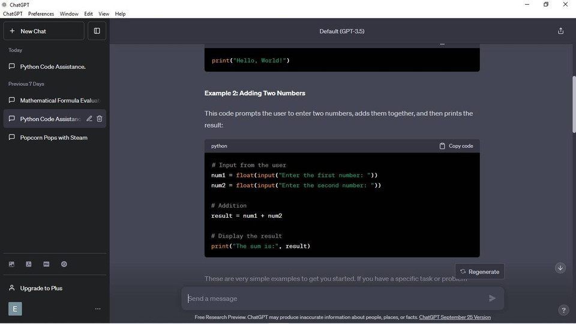Click the share icon at top right
Screen dimensions: 576x324
pos(560,31)
